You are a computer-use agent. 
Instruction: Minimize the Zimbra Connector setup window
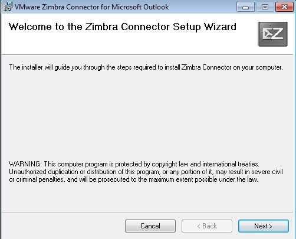click(x=245, y=7)
